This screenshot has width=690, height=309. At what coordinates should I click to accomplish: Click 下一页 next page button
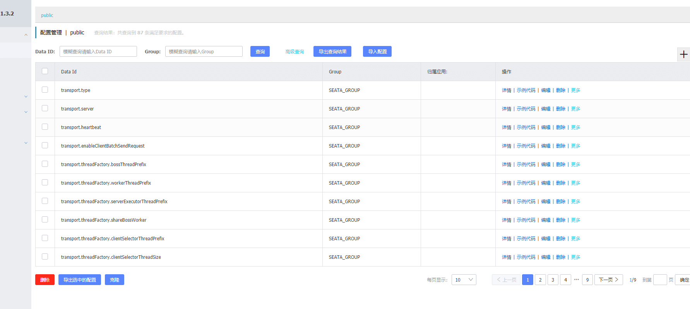pyautogui.click(x=609, y=280)
